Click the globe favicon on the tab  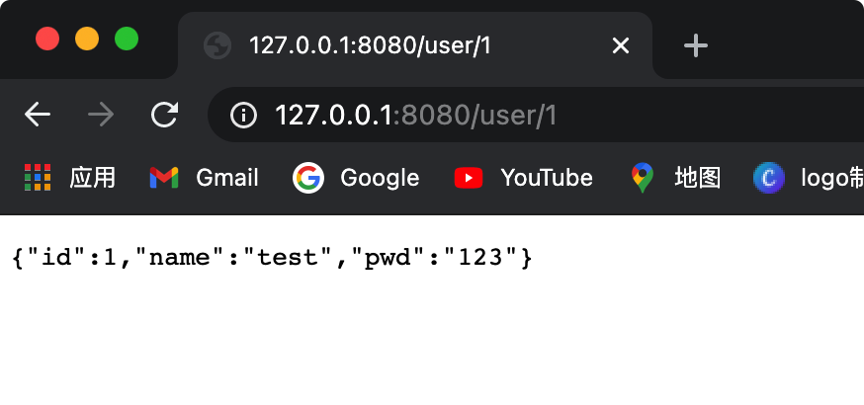click(216, 45)
